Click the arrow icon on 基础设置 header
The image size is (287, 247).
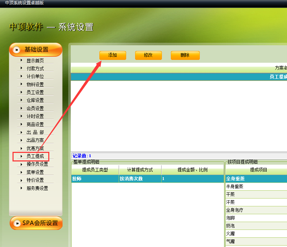(16, 50)
